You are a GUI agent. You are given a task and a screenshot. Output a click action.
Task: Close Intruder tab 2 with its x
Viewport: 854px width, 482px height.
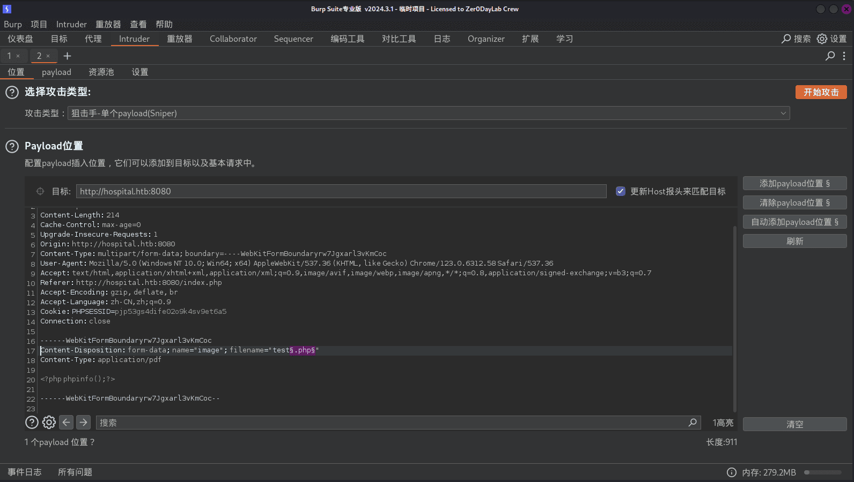(x=48, y=56)
